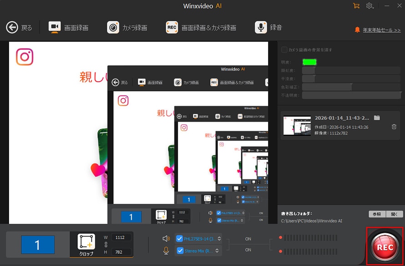Click the width field showing 1112

click(121, 237)
